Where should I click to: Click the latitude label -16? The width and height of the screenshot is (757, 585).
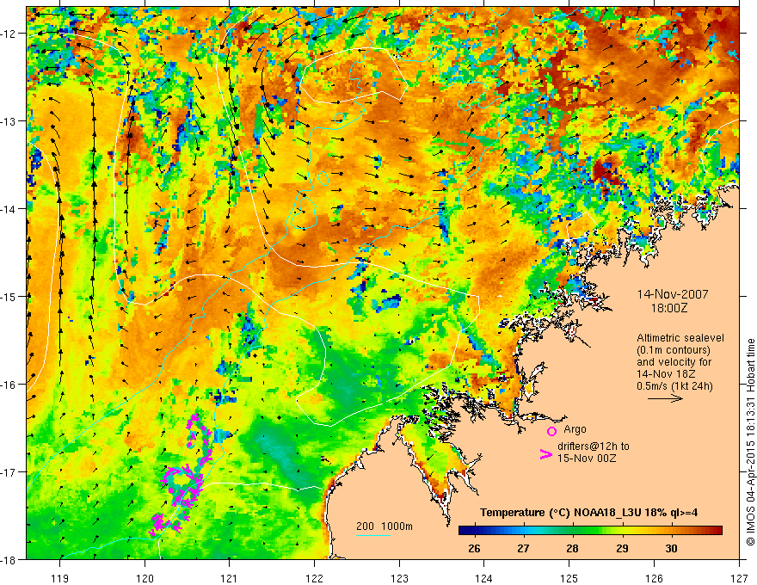pyautogui.click(x=9, y=385)
